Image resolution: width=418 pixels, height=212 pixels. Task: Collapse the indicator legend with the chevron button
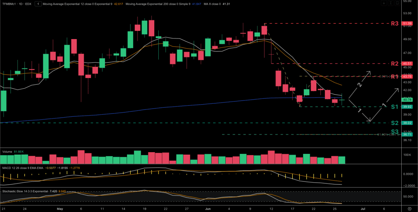pos(38,4)
